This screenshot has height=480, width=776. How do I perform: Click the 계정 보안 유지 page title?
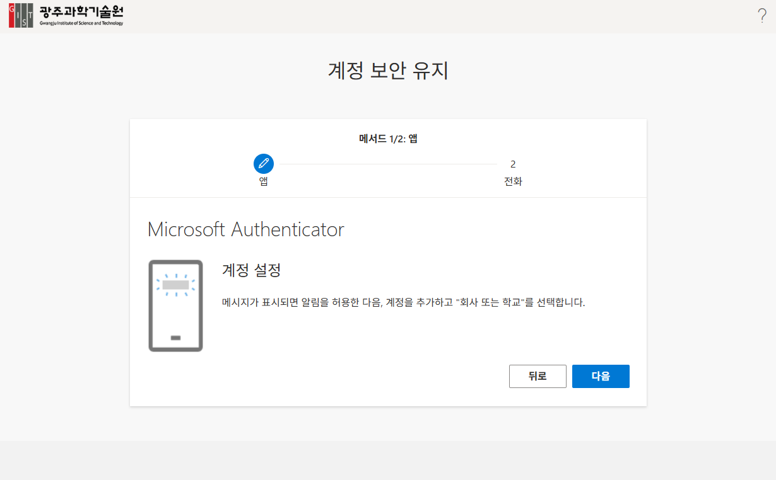[x=388, y=71]
